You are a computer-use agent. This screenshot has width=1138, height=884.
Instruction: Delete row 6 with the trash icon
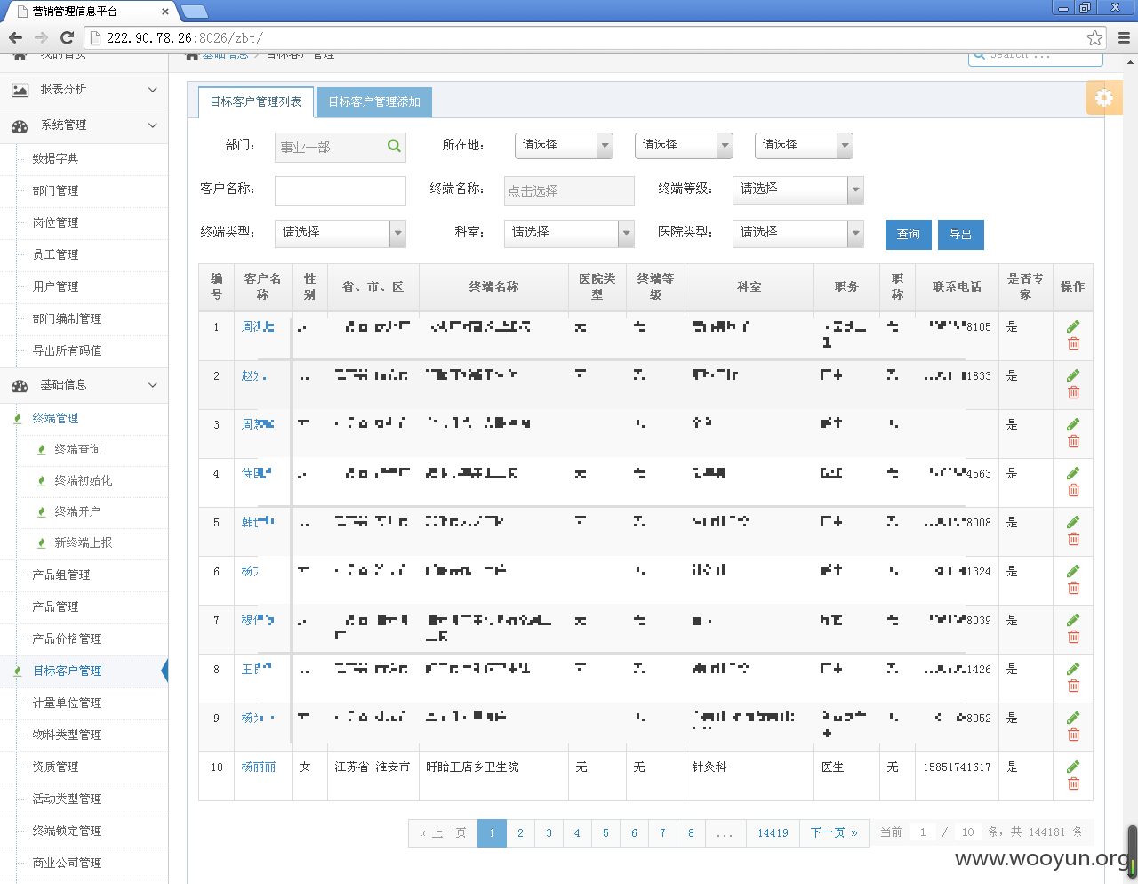(1073, 588)
